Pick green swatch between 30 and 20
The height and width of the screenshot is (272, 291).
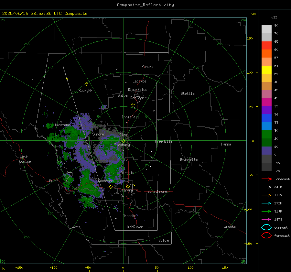click(x=266, y=134)
